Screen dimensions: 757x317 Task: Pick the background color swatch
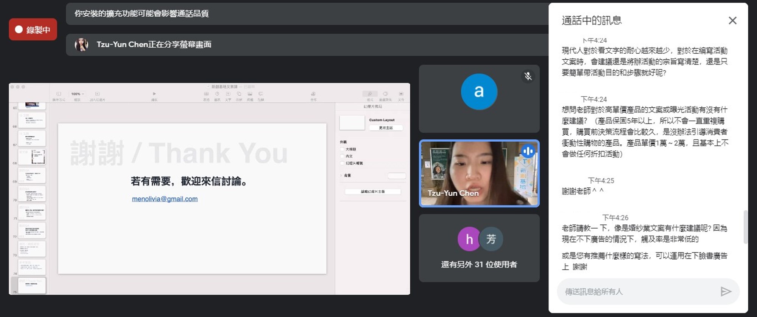pos(396,176)
